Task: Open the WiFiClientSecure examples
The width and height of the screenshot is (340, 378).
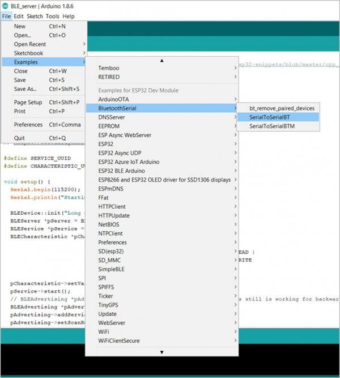Action: pos(162,341)
